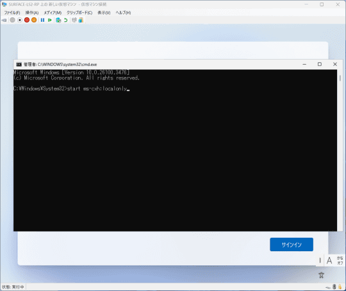Click the Turn Off VM toolbar icon
Screen dimensions: 346x291
click(x=20, y=20)
